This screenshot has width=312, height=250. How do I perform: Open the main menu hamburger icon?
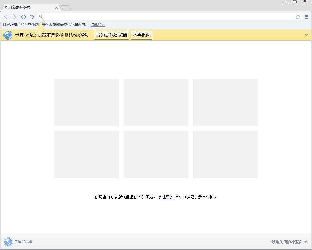click(x=306, y=17)
